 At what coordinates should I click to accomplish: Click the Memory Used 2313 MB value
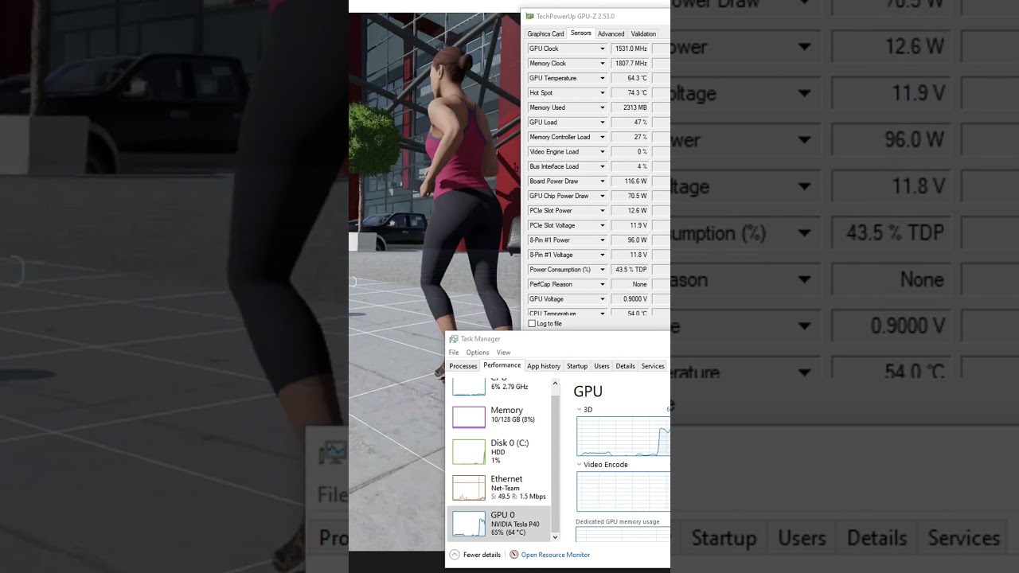tap(631, 107)
